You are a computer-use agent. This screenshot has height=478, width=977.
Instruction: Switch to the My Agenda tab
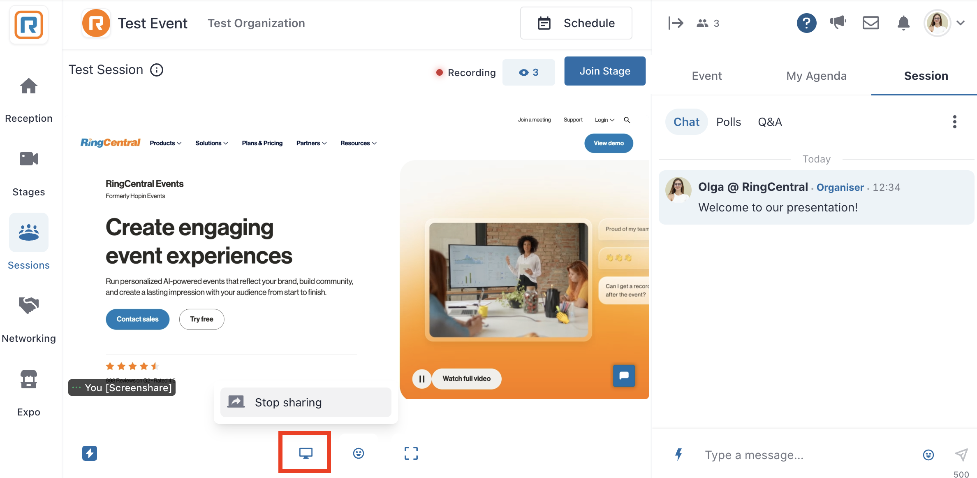tap(816, 76)
